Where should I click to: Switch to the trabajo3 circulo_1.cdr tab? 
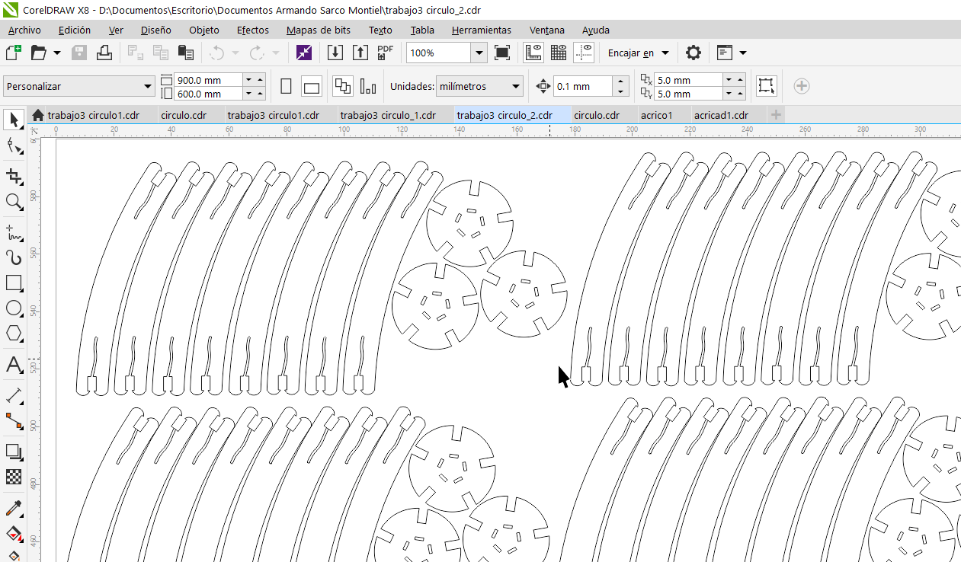click(x=388, y=115)
